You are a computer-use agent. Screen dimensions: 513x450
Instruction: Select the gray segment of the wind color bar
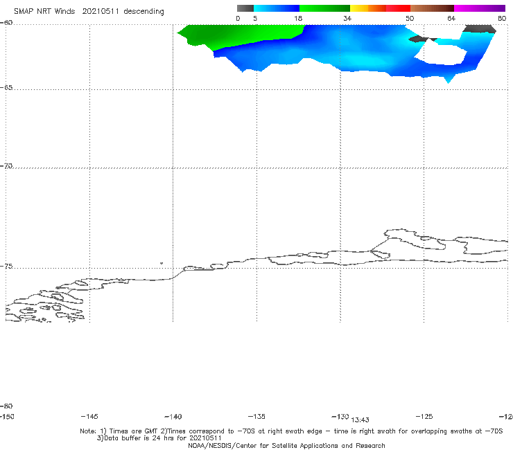coord(245,8)
